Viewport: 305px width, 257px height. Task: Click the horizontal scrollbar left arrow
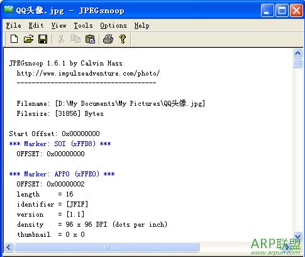tap(9, 247)
